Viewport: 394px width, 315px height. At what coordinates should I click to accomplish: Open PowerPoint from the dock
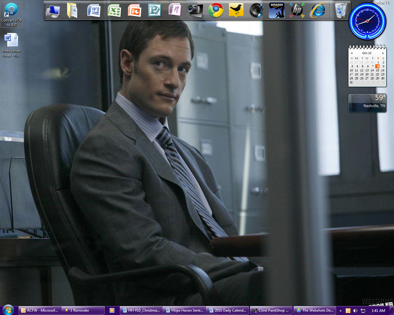click(x=135, y=11)
